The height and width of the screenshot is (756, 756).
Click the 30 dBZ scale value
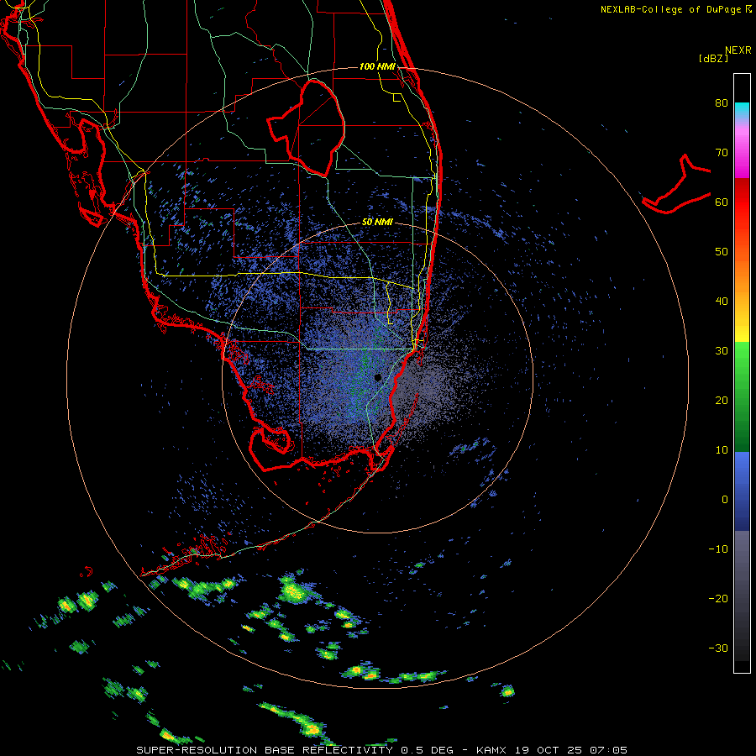(x=722, y=351)
